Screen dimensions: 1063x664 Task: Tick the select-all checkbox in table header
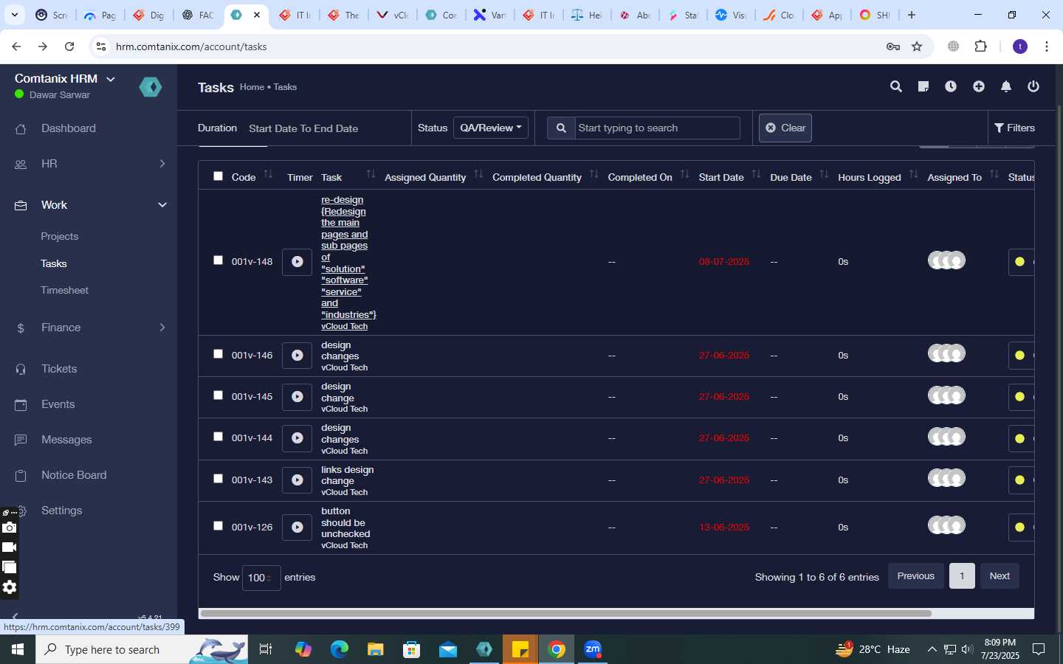pyautogui.click(x=218, y=176)
